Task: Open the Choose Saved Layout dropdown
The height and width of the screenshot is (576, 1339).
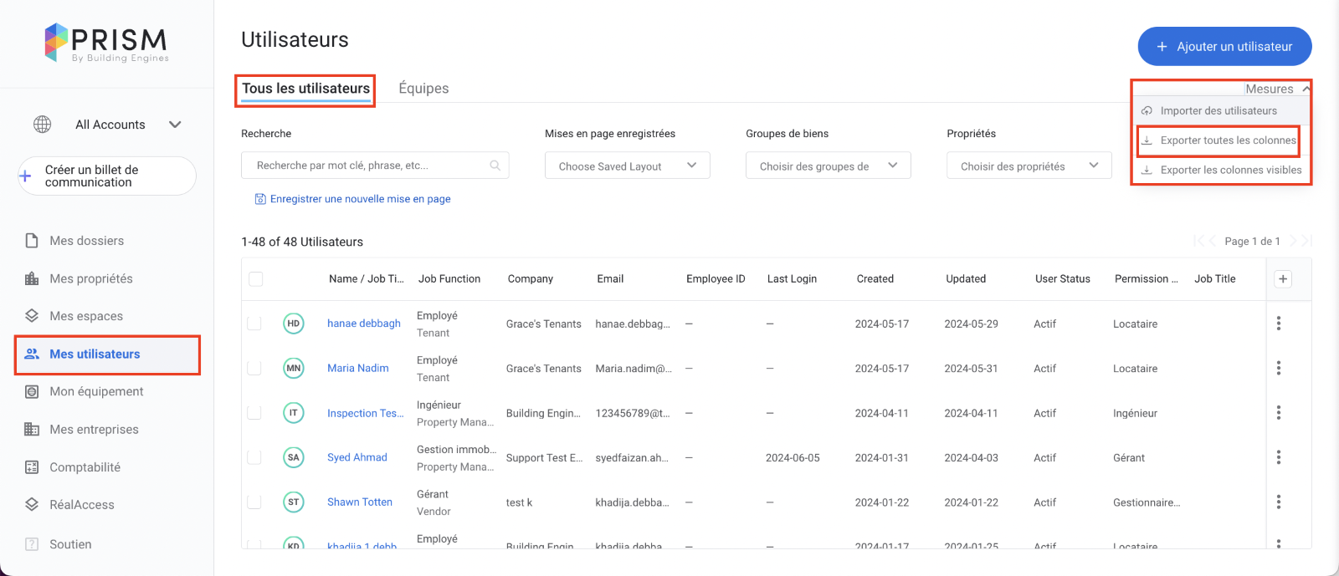Action: click(x=627, y=166)
